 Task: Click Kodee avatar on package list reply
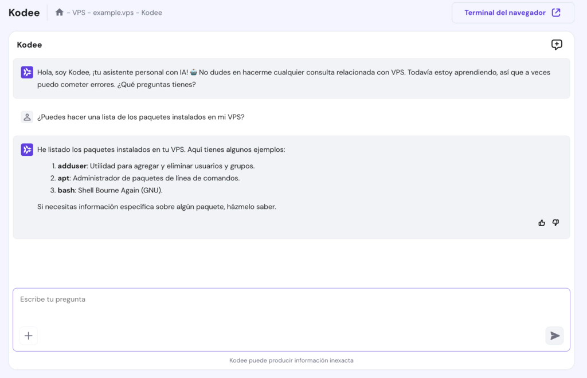[27, 149]
